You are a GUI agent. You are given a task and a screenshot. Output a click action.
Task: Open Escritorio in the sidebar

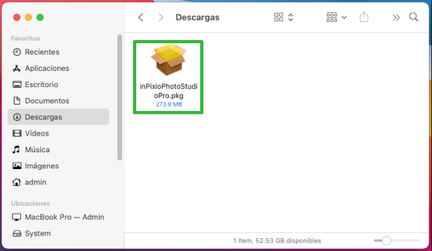[58, 85]
